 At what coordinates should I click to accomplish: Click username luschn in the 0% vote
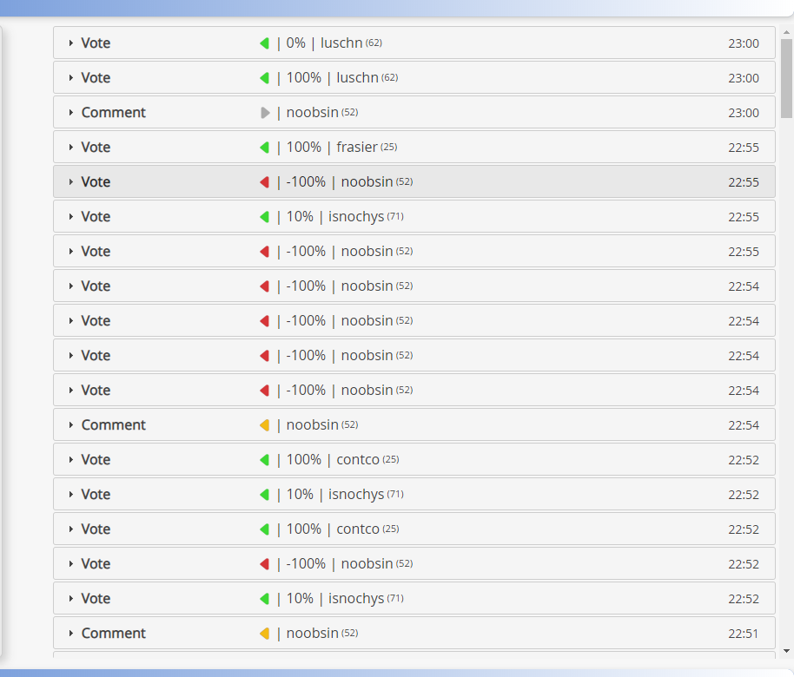point(341,43)
